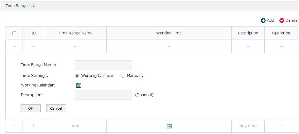Open the Working Calendar picker icon
The width and height of the screenshot is (299, 134).
[79, 85]
